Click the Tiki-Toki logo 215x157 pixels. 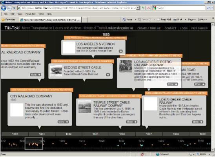pyautogui.click(x=12, y=28)
